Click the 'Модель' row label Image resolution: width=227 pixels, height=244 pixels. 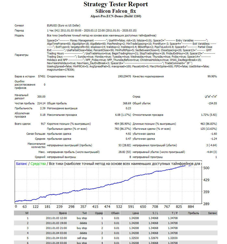(19, 35)
